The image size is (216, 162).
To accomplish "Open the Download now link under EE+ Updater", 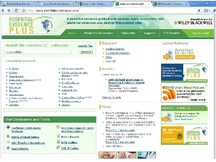I will pyautogui.click(x=183, y=119).
